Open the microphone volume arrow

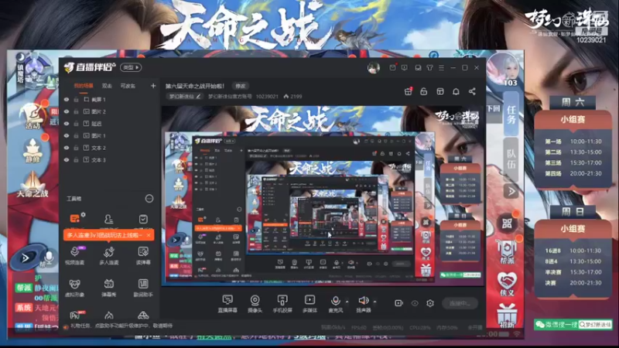click(347, 302)
